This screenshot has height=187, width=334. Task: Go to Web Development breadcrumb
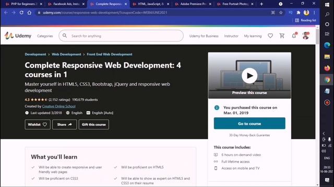66,54
